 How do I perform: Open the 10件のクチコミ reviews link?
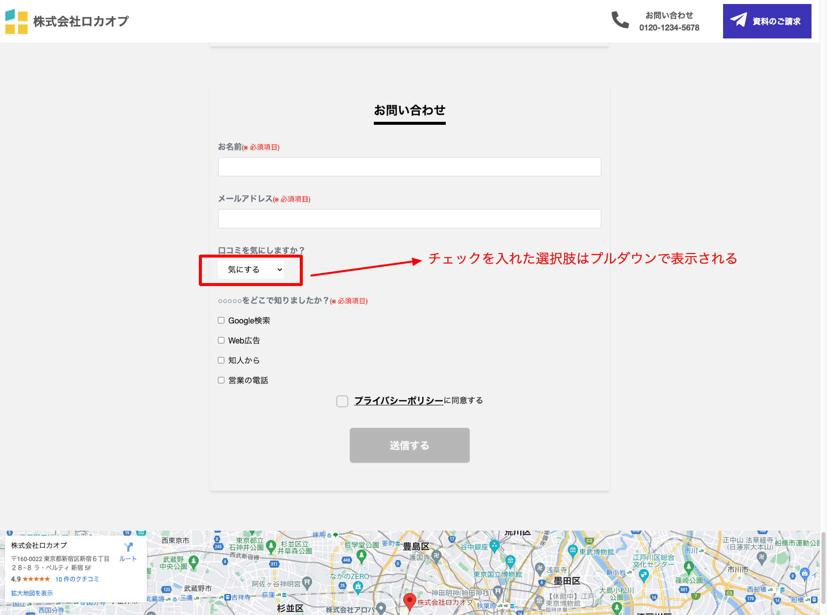(77, 579)
